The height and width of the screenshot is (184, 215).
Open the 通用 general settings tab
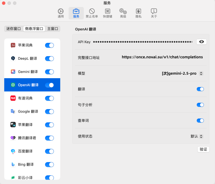click(x=61, y=13)
